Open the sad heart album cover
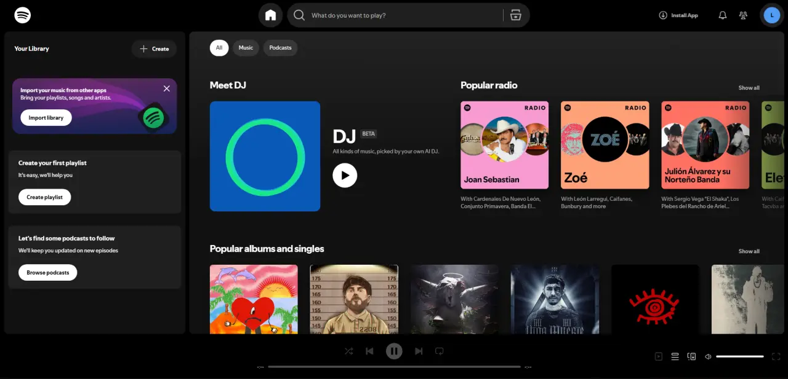 (x=254, y=299)
